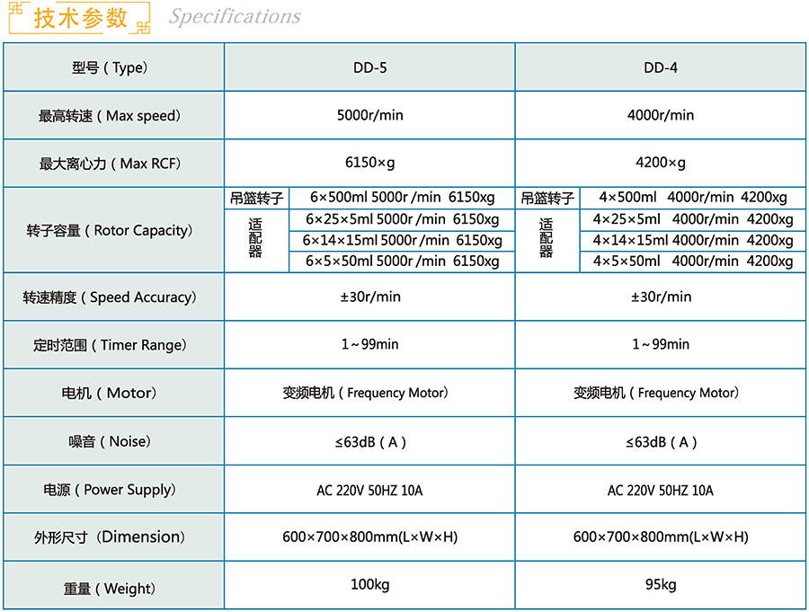This screenshot has width=809, height=612.
Task: Click the DD-5 吊篮转子 sub-label cell
Action: [256, 199]
